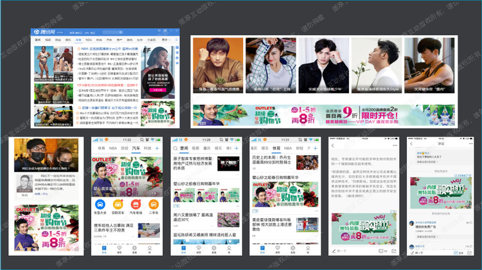The image size is (482, 270).
Task: Tap the plus icon in the 11:26 phone tab bar
Action: pyautogui.click(x=237, y=148)
